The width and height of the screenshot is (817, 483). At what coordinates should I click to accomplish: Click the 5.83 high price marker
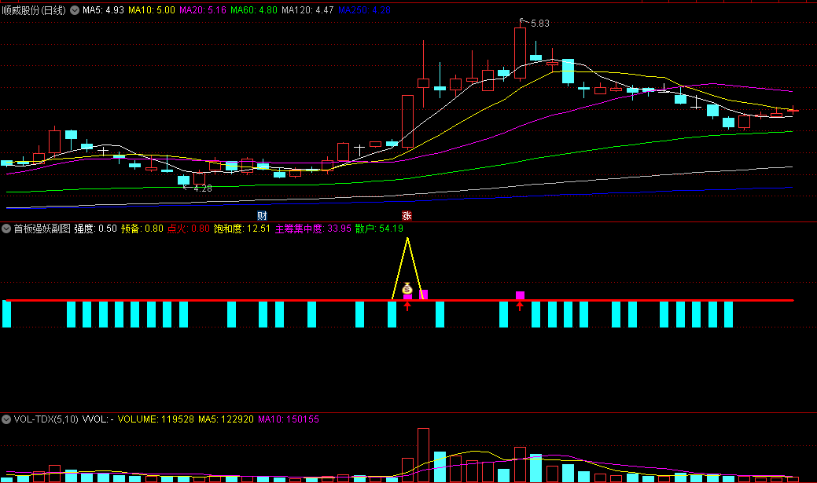pyautogui.click(x=539, y=24)
